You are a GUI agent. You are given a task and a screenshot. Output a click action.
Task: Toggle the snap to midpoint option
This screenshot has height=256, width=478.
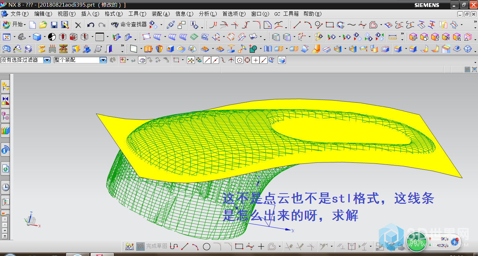click(215, 60)
